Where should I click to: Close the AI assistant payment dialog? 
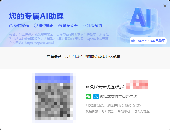(165, 6)
